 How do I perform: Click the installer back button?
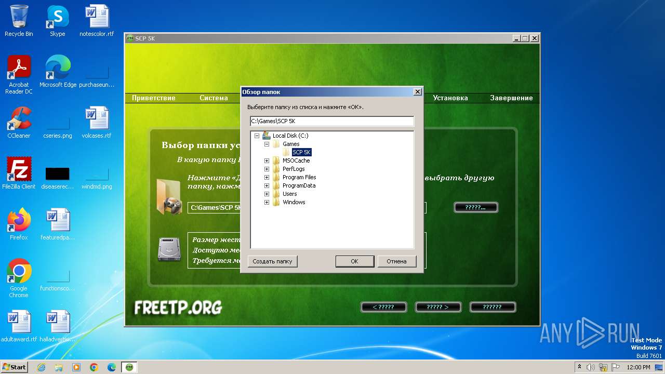383,307
